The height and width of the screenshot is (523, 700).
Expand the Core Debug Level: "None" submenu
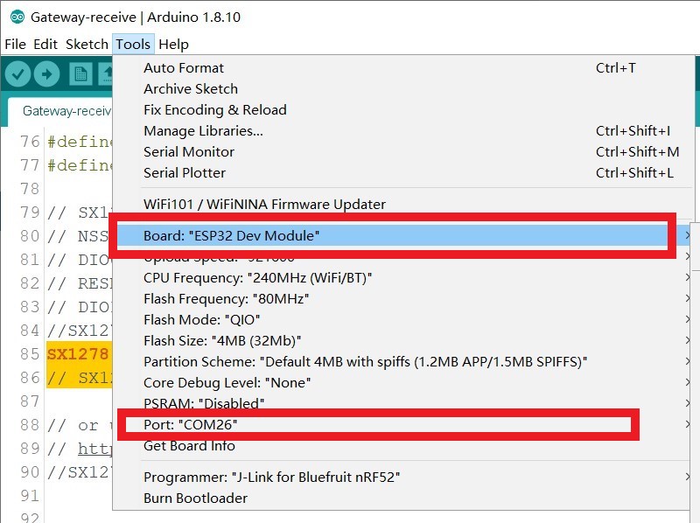(x=401, y=382)
